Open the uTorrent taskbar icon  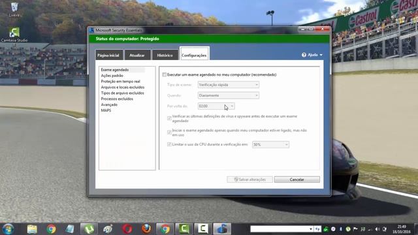click(89, 229)
